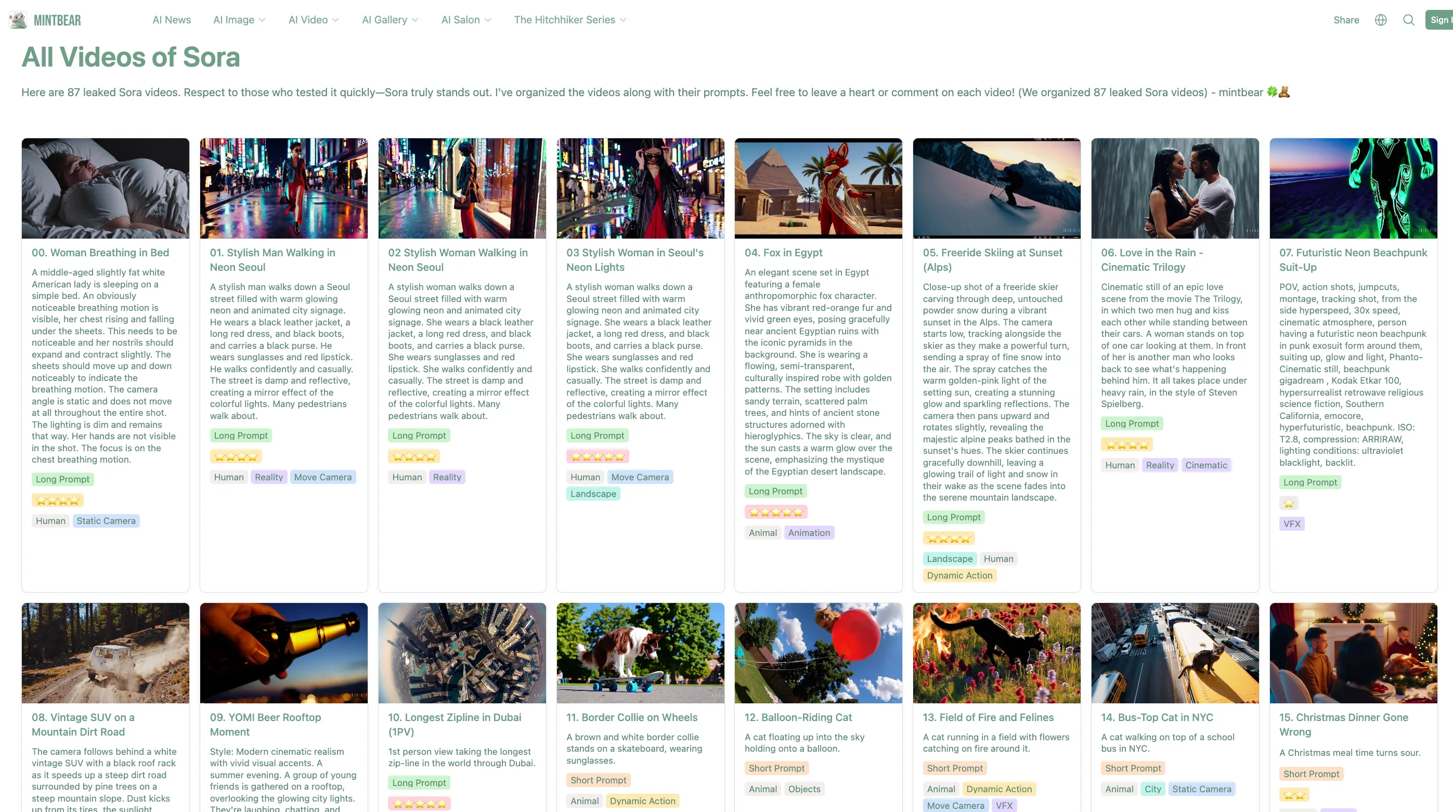Open the Border Collie on Wheels thumbnail

[640, 652]
